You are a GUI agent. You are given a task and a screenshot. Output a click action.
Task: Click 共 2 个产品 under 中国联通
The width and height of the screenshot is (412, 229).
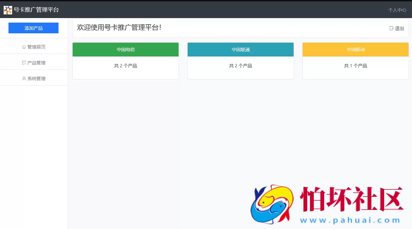tap(240, 66)
